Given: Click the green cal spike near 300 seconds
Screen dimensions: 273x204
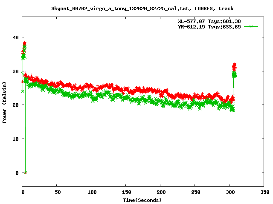Looking at the screenshot, I should pos(234,75).
